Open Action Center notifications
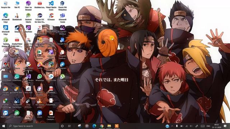This screenshot has height=129, width=230. click(x=225, y=126)
